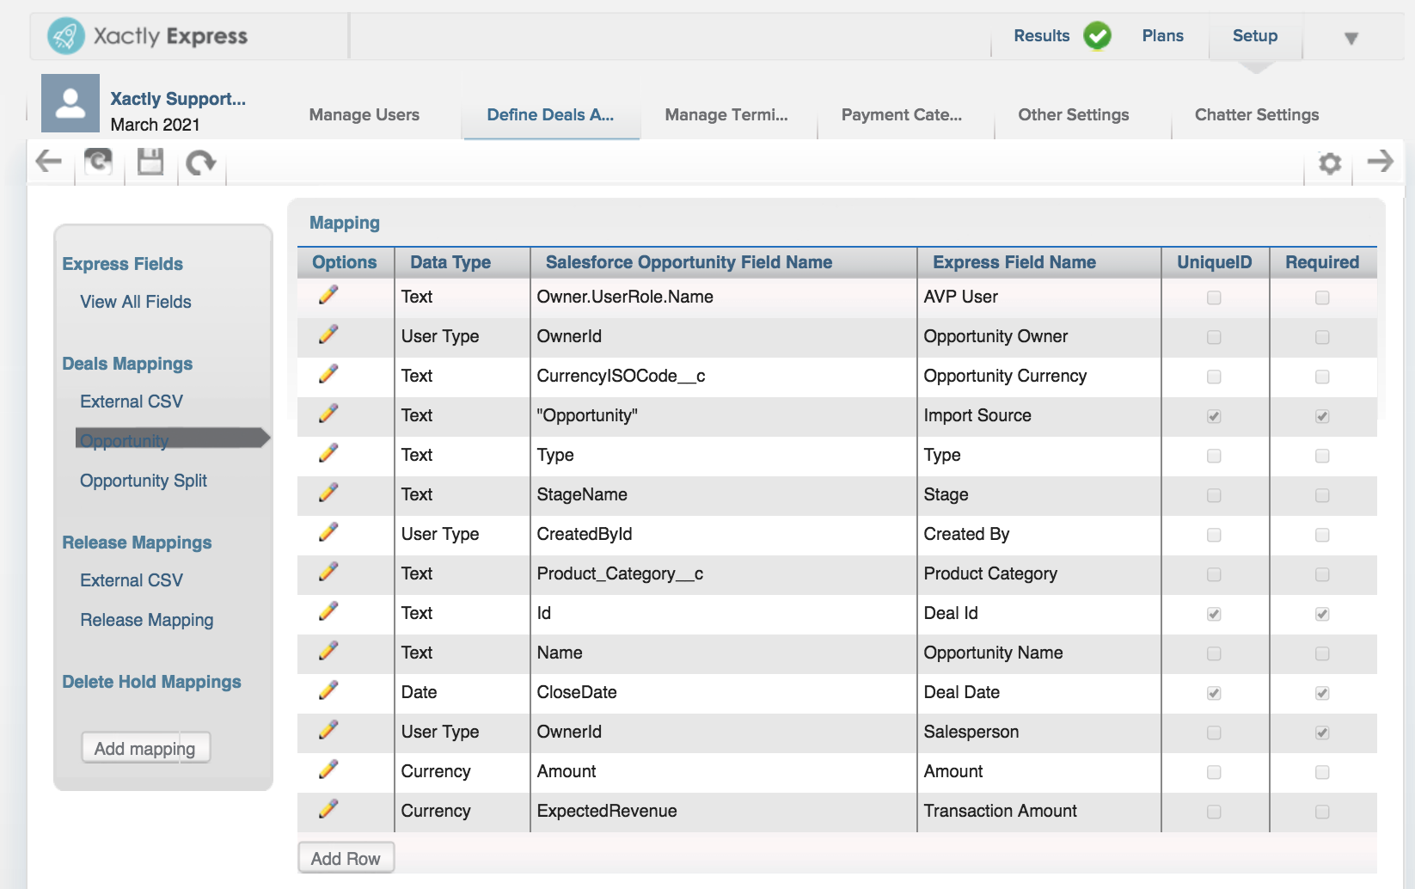Uncheck UniqueID for Import Source
The height and width of the screenshot is (889, 1415).
pyautogui.click(x=1214, y=416)
